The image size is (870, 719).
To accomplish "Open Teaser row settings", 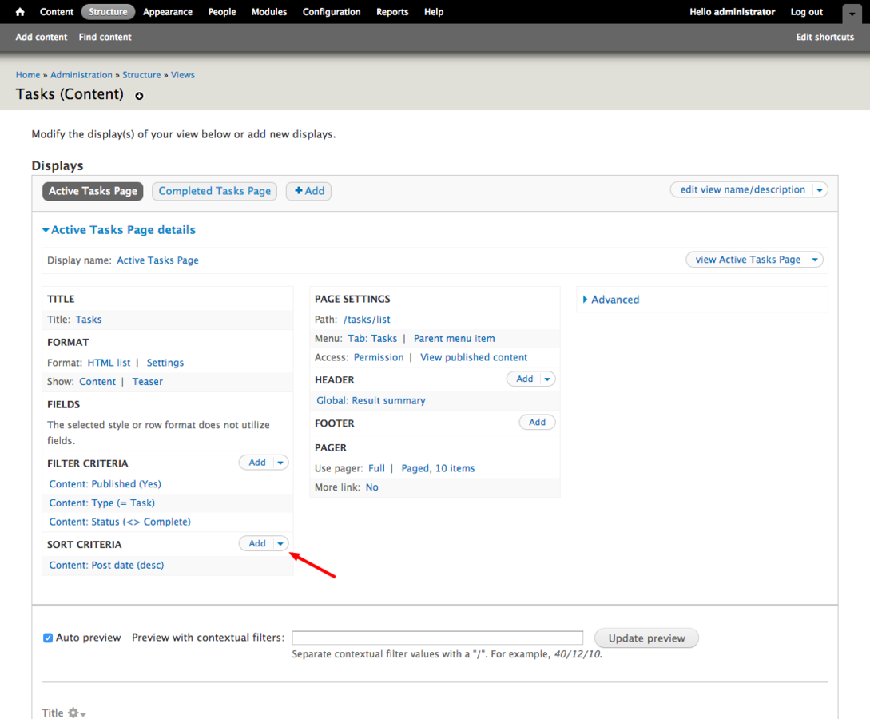I will [148, 382].
